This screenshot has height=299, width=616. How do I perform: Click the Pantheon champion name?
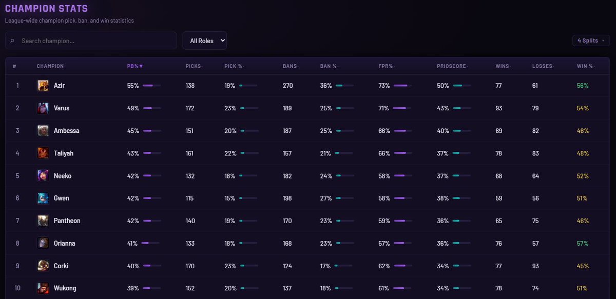(x=67, y=221)
